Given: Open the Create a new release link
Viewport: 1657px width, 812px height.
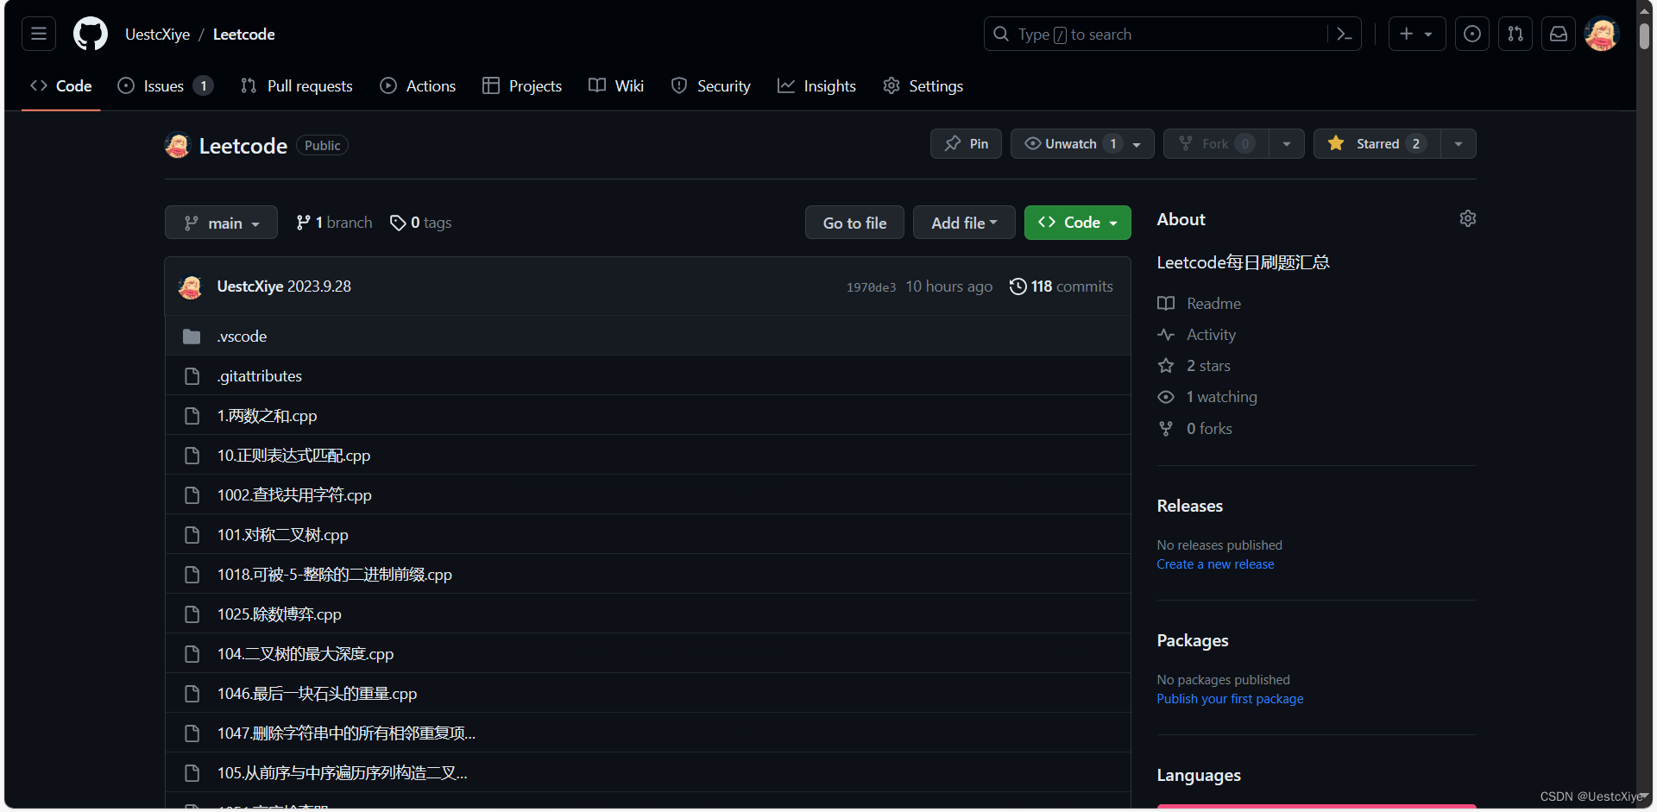Looking at the screenshot, I should coord(1215,564).
